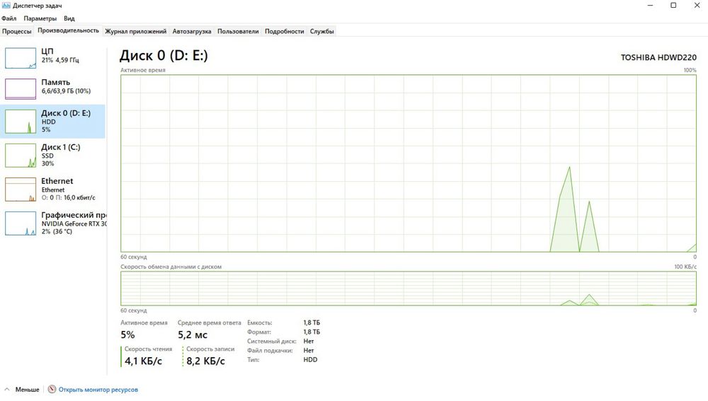This screenshot has height=401, width=708.
Task: Click the Task Manager title bar icon
Action: point(6,6)
